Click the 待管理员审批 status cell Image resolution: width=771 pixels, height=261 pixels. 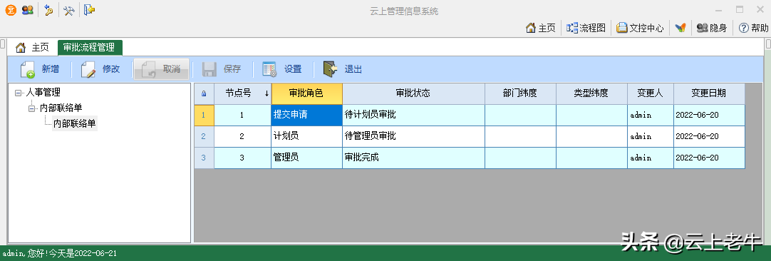[x=413, y=136]
